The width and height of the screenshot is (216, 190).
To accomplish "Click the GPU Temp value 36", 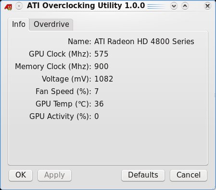I will (99, 104).
